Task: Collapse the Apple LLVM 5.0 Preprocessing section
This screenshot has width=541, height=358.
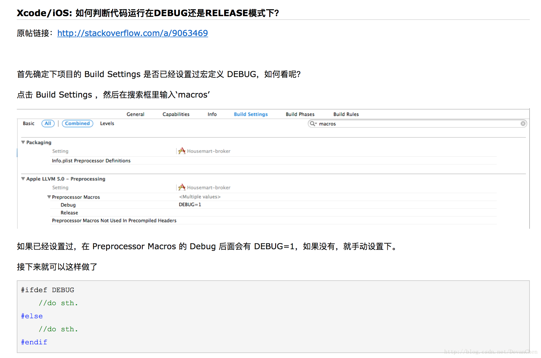Action: click(23, 179)
